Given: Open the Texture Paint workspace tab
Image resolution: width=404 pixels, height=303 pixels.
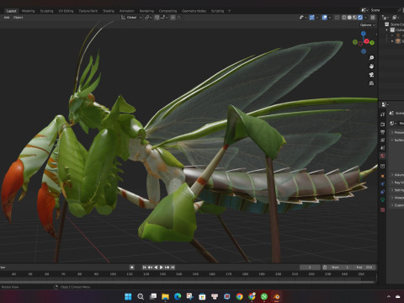Looking at the screenshot, I should pos(88,11).
